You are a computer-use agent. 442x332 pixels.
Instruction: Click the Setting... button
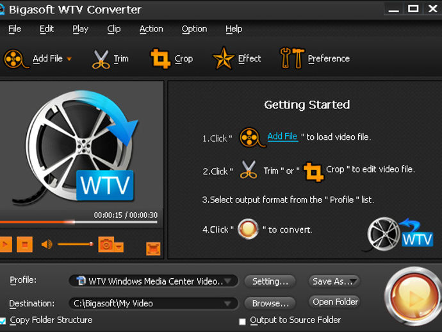pos(270,281)
